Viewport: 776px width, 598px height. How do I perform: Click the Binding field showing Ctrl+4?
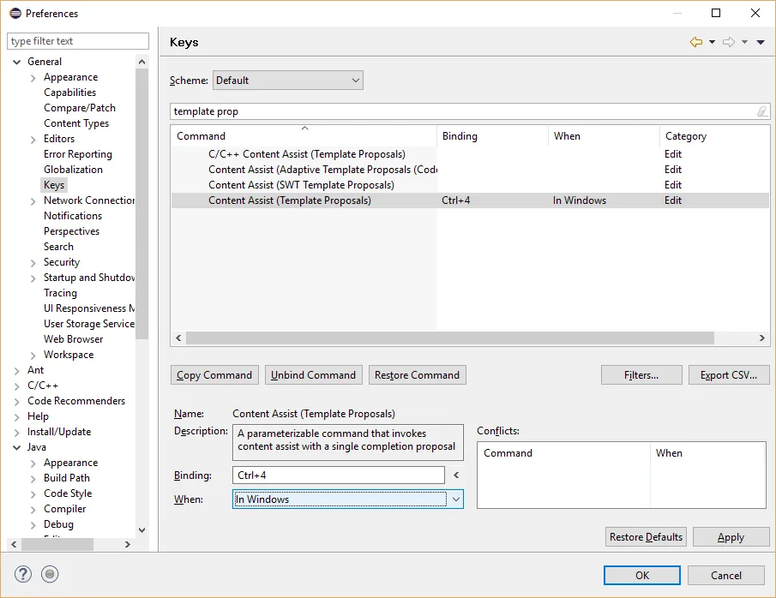pos(339,475)
